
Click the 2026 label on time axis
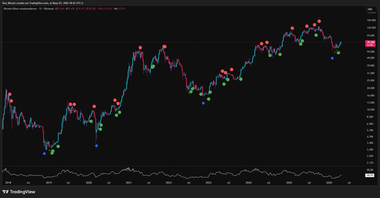pyautogui.click(x=329, y=183)
